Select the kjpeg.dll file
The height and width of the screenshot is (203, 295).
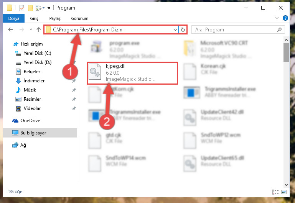click(x=132, y=73)
